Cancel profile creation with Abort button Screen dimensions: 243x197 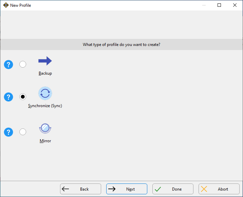219,189
